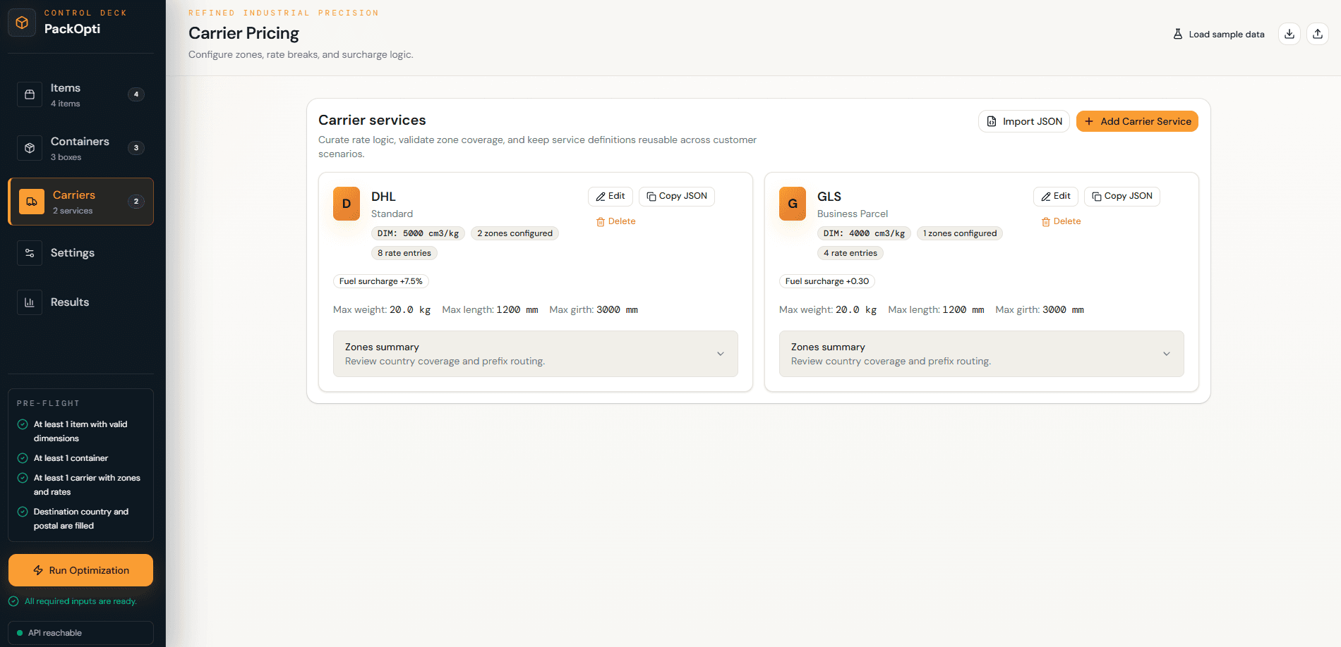Click the GLS 'G' avatar tile
The width and height of the screenshot is (1341, 647).
793,204
